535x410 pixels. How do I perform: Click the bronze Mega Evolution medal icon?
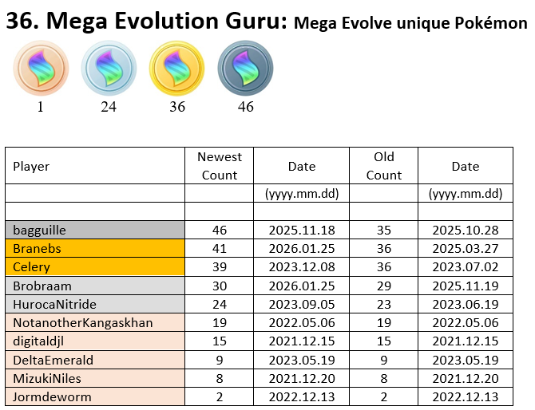click(x=41, y=68)
